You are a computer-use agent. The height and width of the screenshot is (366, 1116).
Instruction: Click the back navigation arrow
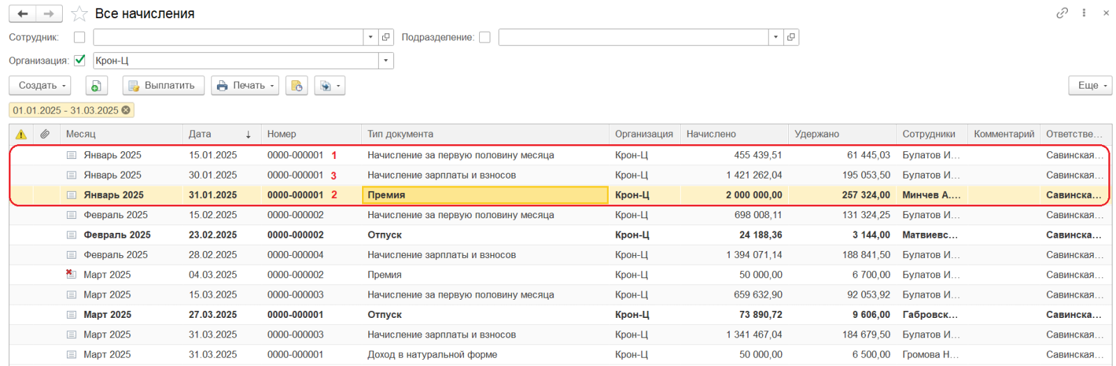pos(22,14)
